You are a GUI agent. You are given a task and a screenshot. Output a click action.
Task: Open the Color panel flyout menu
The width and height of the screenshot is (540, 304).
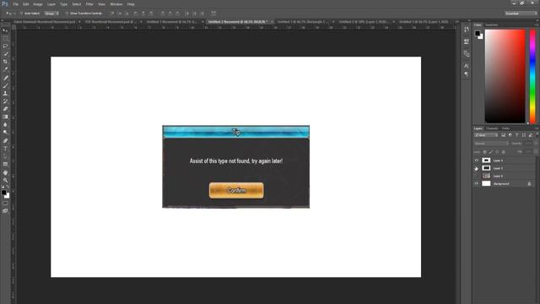537,24
